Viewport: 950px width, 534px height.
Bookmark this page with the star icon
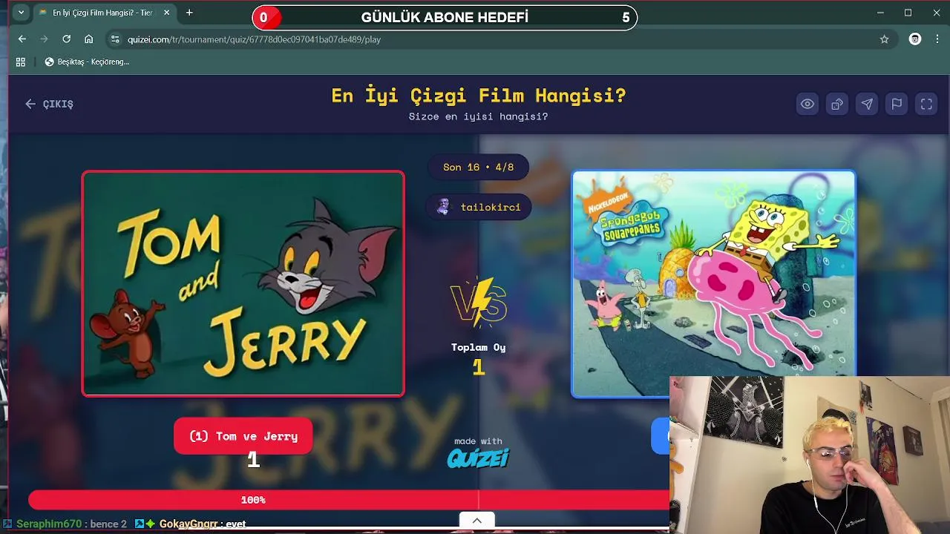point(884,39)
